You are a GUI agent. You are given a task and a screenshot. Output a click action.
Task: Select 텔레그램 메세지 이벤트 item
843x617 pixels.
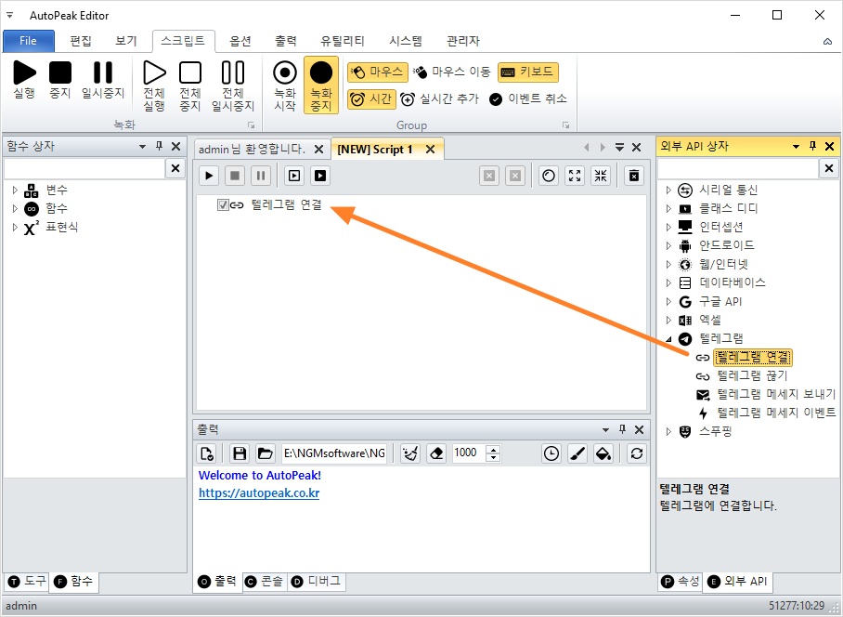click(776, 413)
